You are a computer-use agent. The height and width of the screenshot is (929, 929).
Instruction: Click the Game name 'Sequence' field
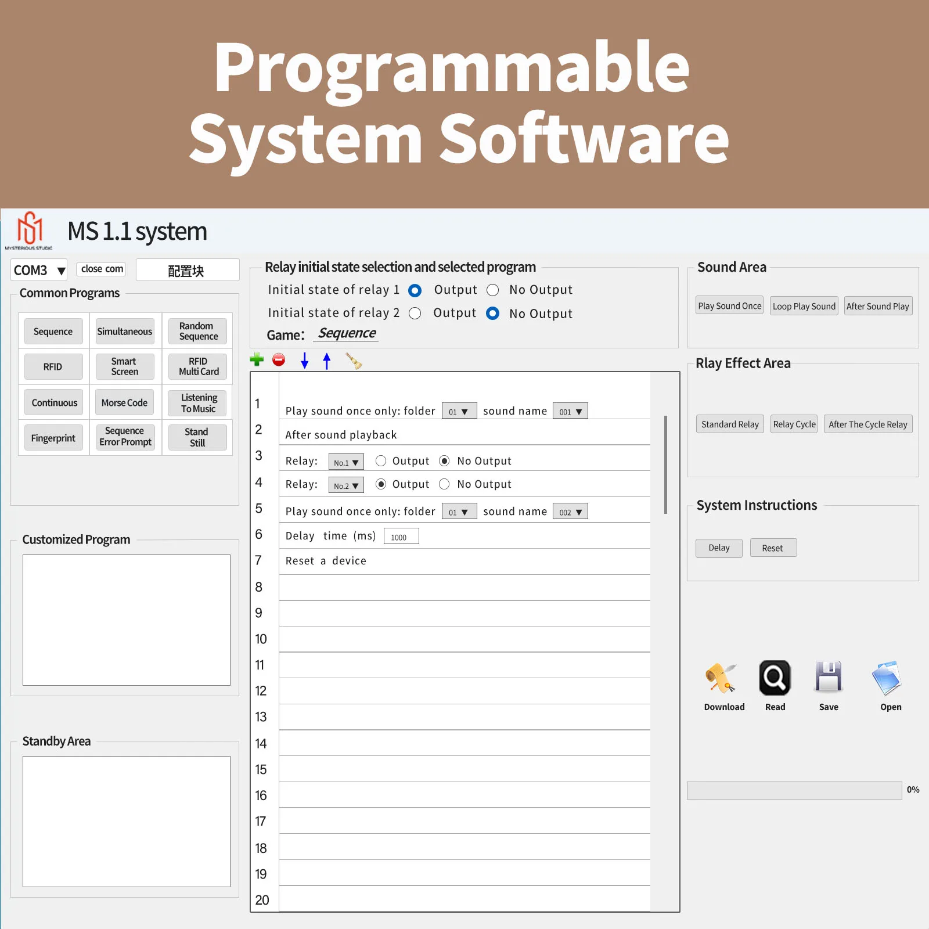coord(347,333)
